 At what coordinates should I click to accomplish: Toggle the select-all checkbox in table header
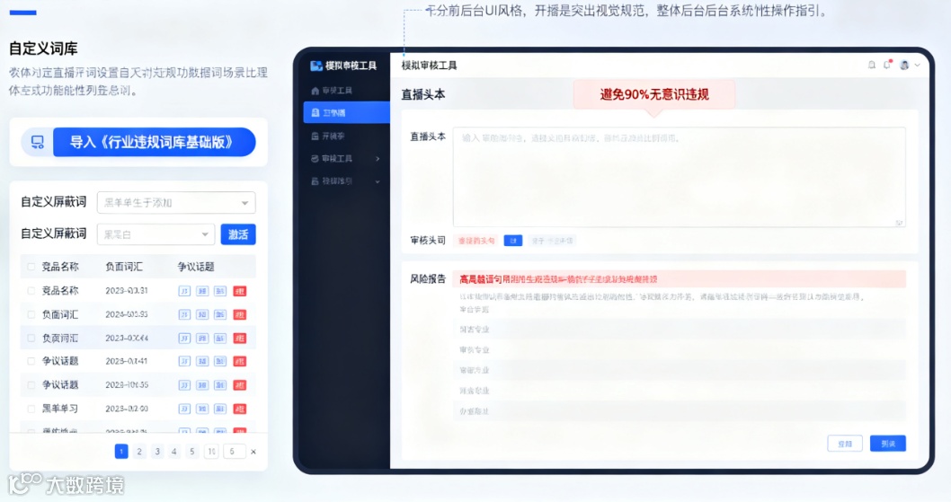(x=31, y=267)
